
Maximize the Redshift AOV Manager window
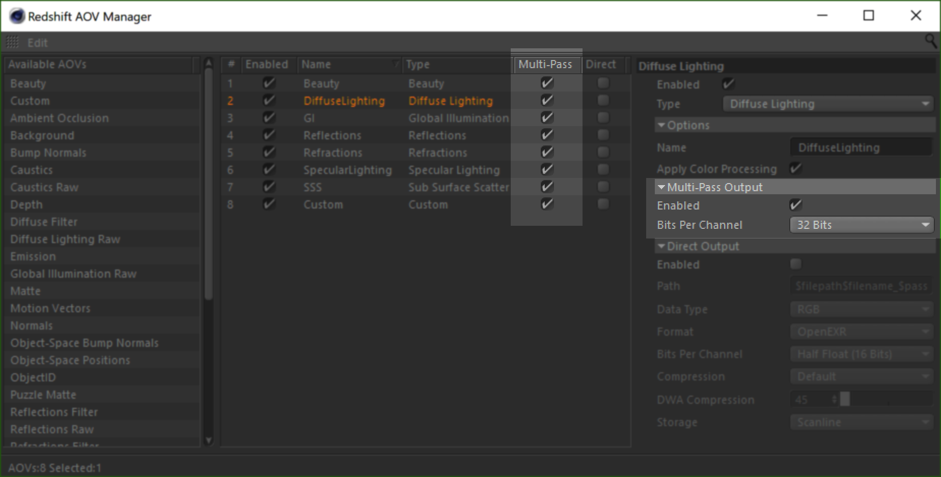(x=869, y=16)
